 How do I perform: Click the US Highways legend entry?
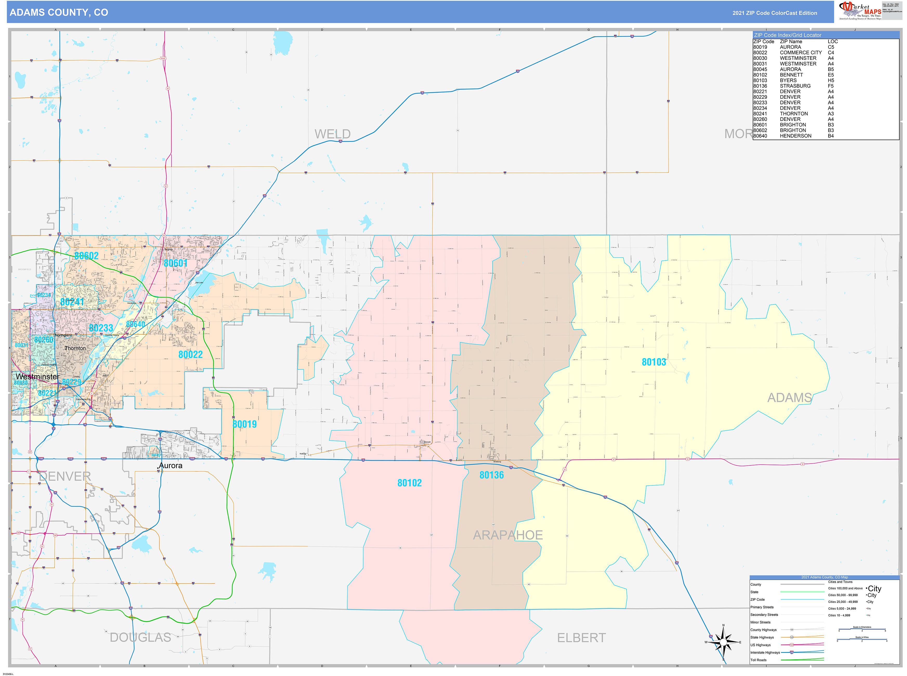(761, 645)
